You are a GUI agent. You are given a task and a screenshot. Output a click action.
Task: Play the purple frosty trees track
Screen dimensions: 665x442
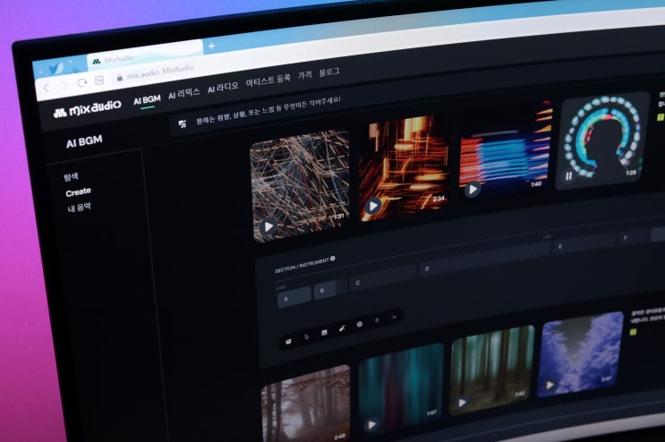click(550, 386)
